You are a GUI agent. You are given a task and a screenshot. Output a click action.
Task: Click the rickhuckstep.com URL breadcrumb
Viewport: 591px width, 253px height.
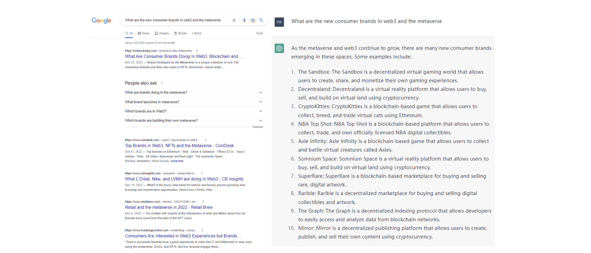[158, 51]
